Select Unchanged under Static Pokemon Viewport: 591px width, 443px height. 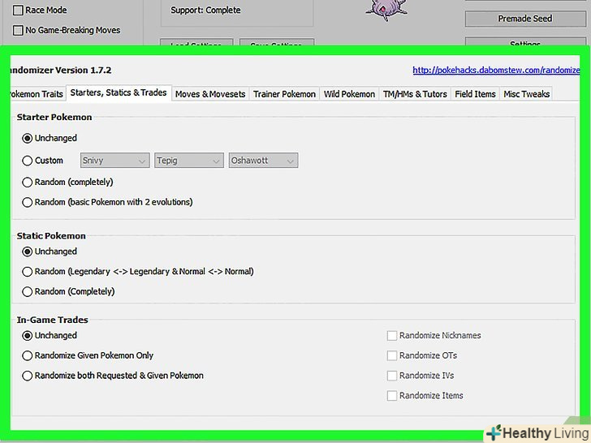click(x=27, y=252)
